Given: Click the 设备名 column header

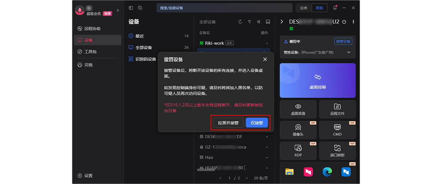Looking at the screenshot, I should click(204, 33).
